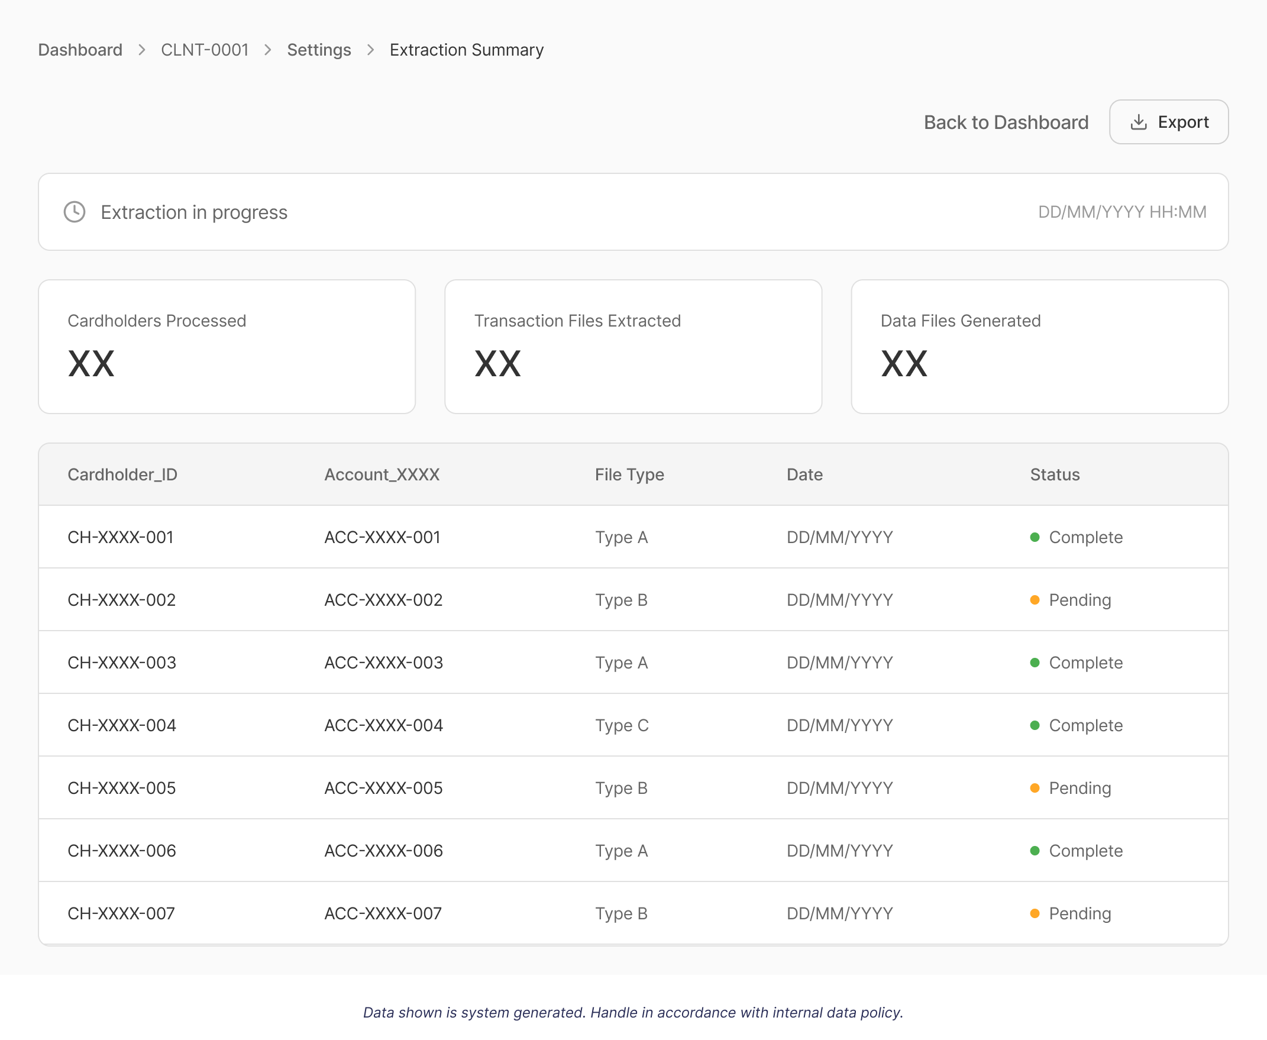Click the Complete status text for CH-XXXX-003
The image size is (1267, 1040).
pyautogui.click(x=1085, y=663)
